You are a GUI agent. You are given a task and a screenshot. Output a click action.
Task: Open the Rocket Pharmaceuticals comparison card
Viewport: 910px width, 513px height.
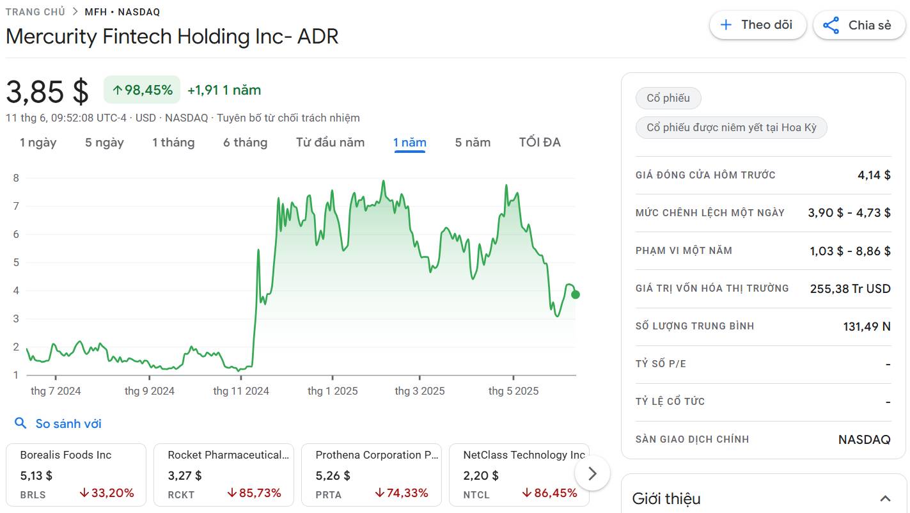224,475
